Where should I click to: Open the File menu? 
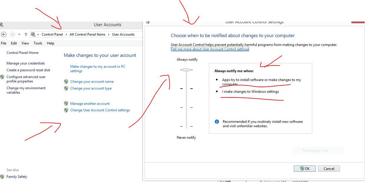4,43
